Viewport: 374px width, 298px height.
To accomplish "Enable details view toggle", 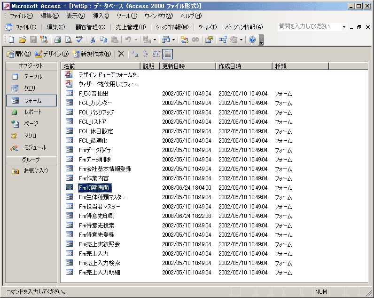I will tap(167, 54).
